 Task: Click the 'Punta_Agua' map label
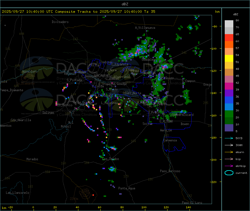point(127,188)
